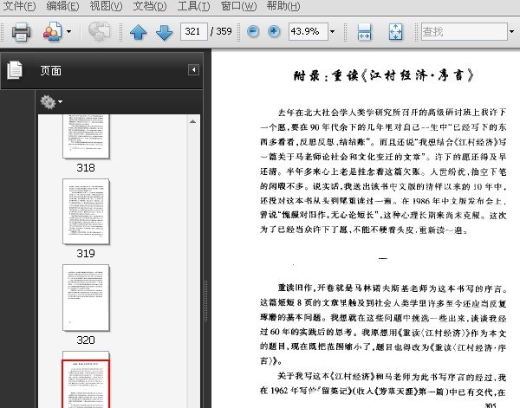The height and width of the screenshot is (408, 520).
Task: Zoom in with the plus button
Action: pyautogui.click(x=274, y=31)
